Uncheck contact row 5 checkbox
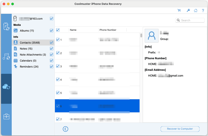 [x=58, y=93]
